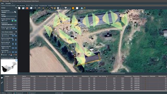Toggle checkmark beside the red person icon

pos(9,55)
